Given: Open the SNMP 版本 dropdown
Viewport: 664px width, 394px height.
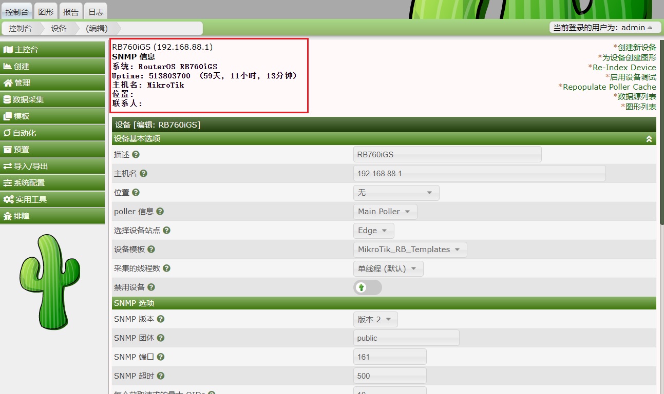Looking at the screenshot, I should click(375, 320).
